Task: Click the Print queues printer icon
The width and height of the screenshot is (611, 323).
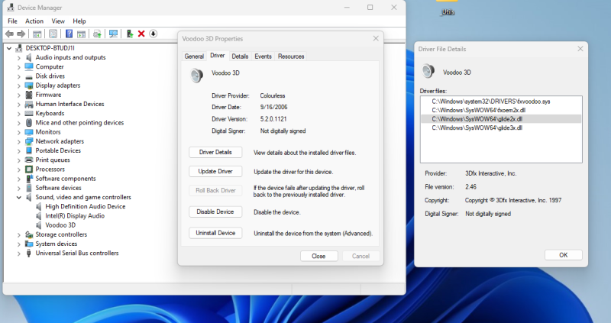Action: pyautogui.click(x=29, y=160)
